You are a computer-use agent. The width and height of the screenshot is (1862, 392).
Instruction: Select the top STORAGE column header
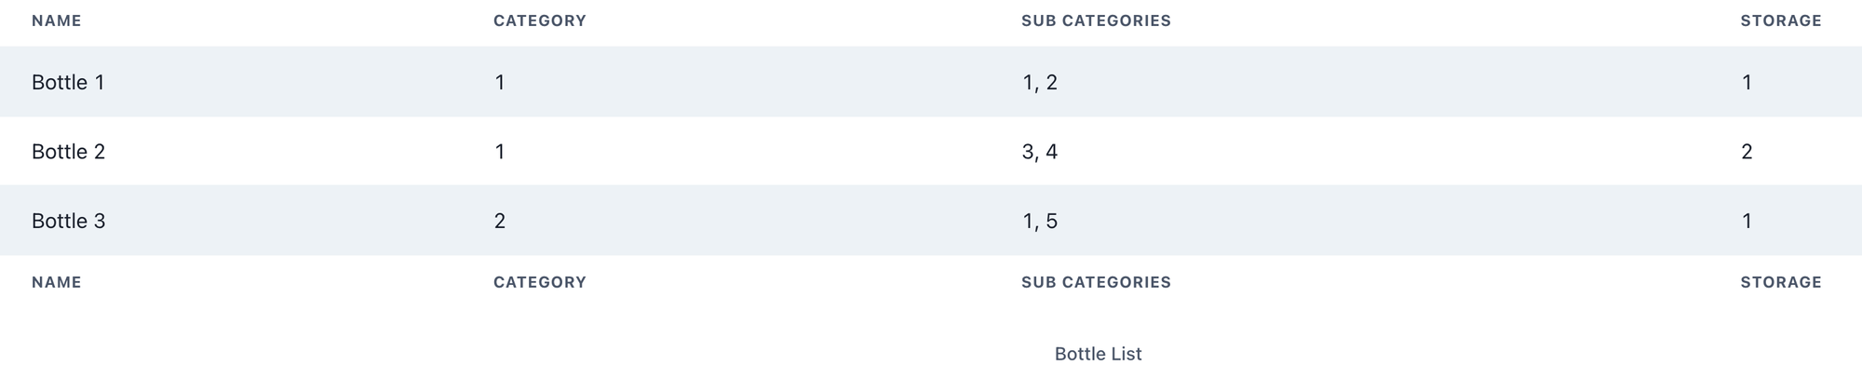click(1781, 20)
